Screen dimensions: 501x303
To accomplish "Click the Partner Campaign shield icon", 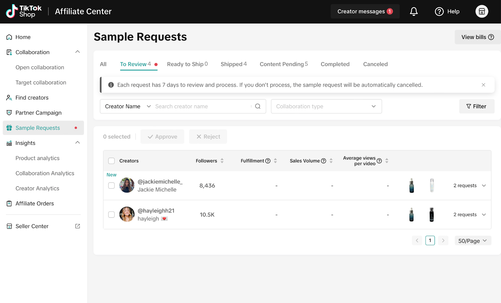I will 9,112.
